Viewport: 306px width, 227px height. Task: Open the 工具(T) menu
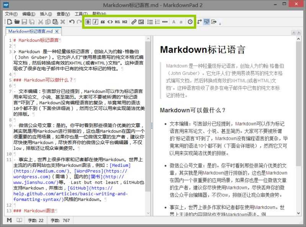(x=81, y=14)
